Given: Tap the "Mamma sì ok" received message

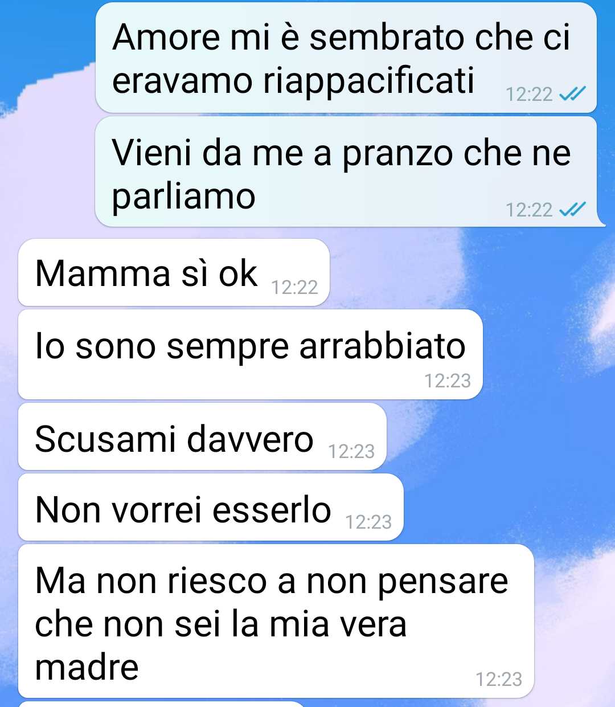Looking at the screenshot, I should pos(174,272).
